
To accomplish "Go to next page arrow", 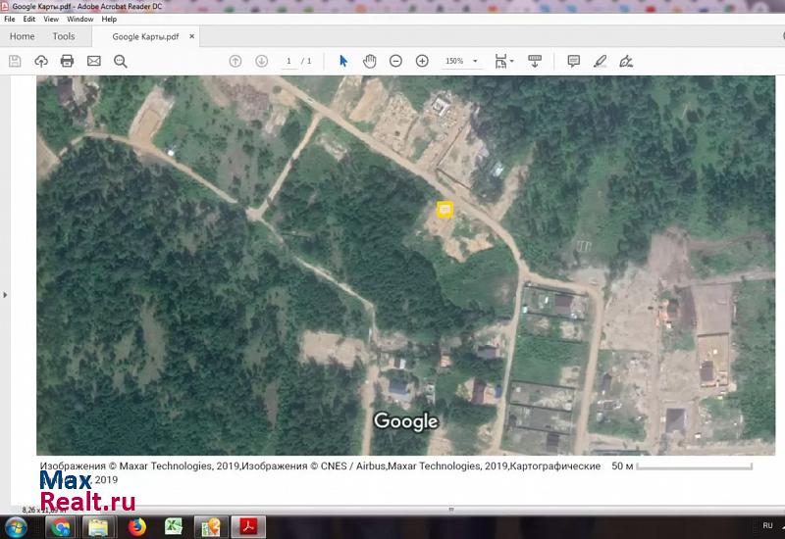I will (261, 61).
